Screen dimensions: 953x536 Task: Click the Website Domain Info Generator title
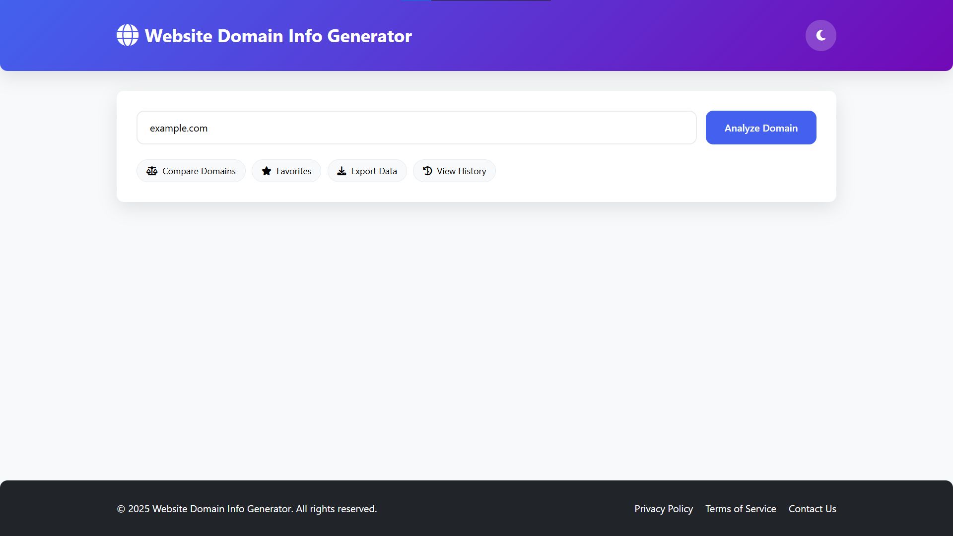pyautogui.click(x=278, y=36)
